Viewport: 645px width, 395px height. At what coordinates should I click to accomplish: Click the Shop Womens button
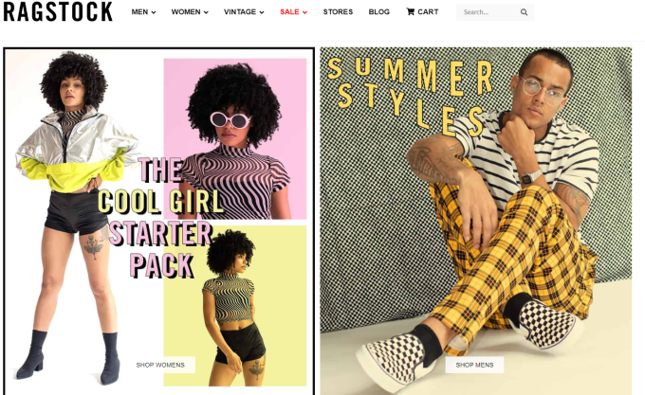(x=160, y=365)
